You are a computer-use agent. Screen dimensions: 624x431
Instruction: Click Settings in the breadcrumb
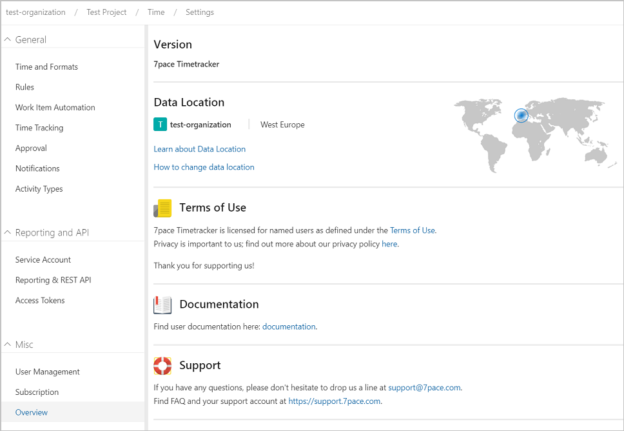(200, 12)
